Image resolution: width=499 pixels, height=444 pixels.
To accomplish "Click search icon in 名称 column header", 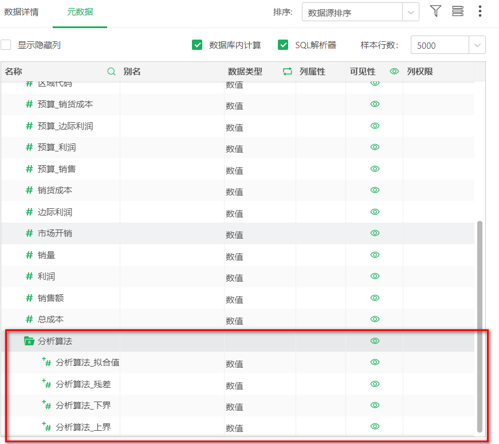I will tap(111, 71).
